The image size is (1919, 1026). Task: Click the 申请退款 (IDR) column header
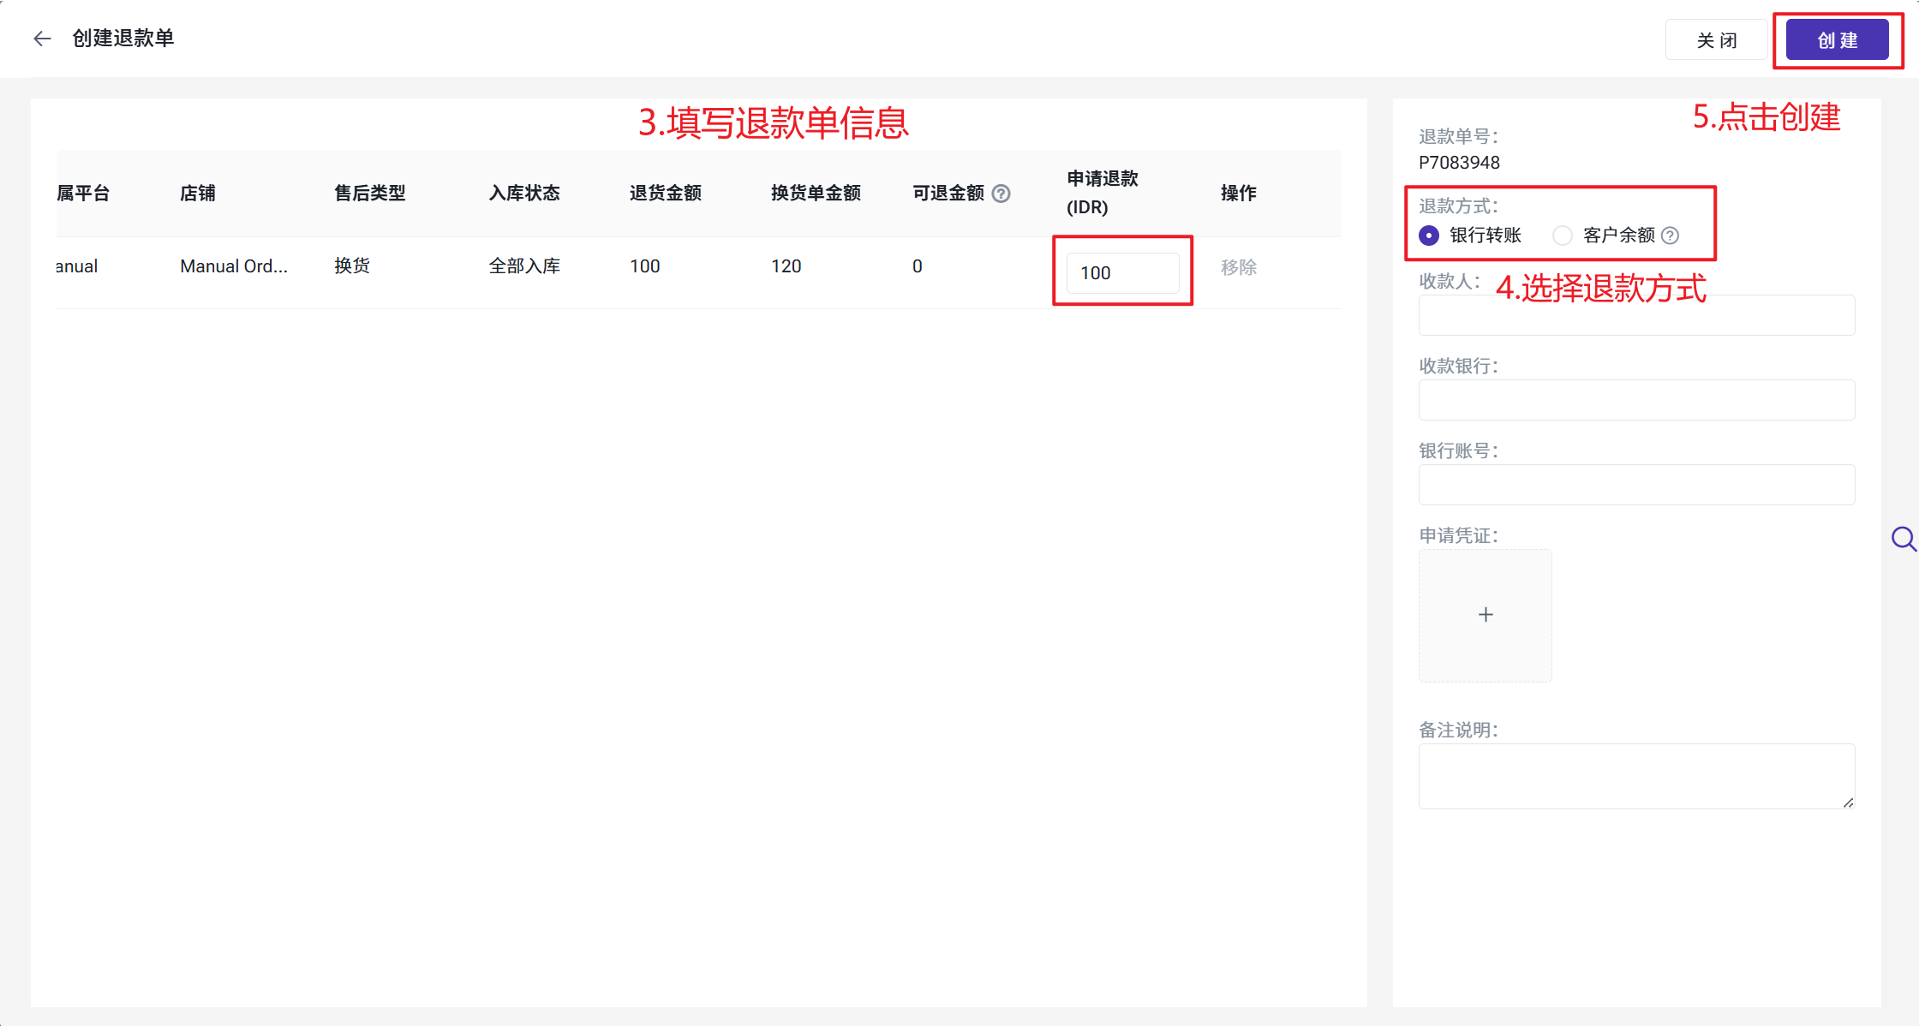(1102, 193)
